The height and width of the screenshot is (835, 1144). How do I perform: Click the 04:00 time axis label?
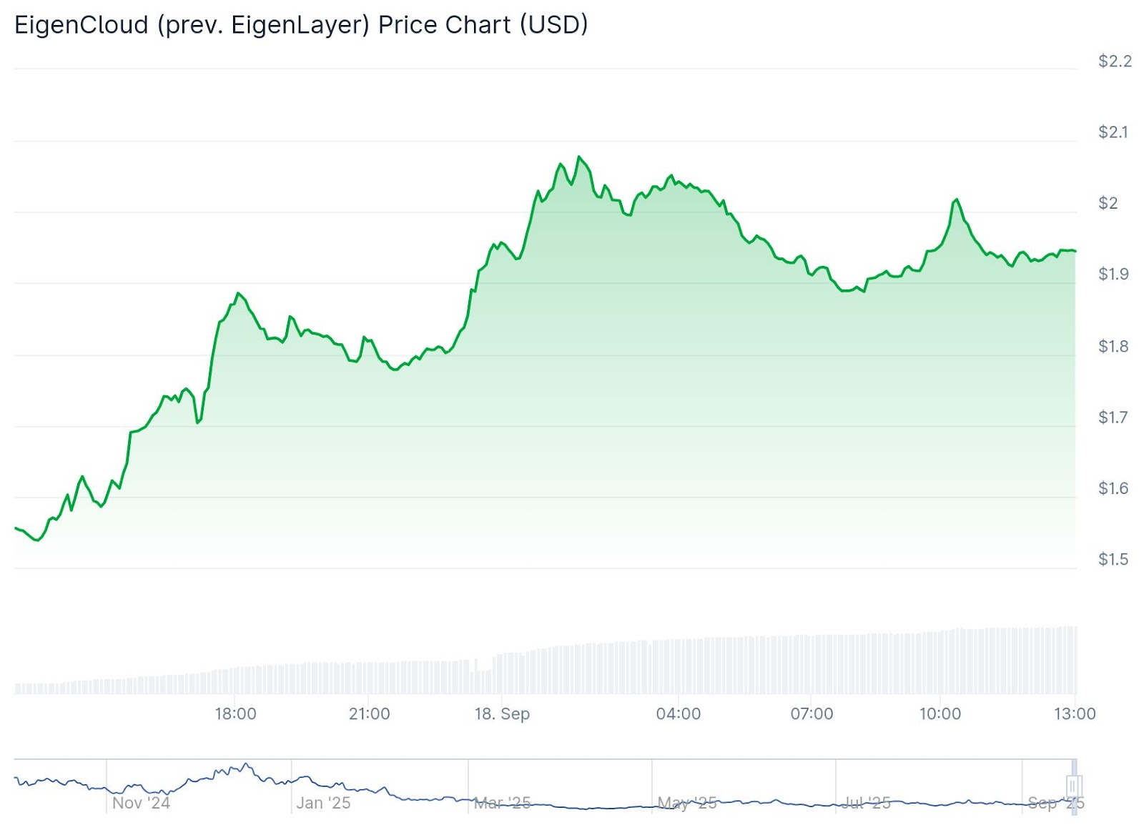[678, 713]
